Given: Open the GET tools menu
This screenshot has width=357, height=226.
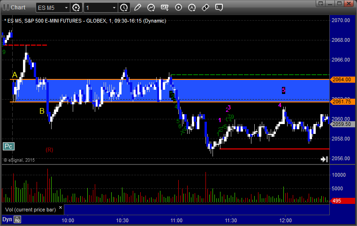Looking at the screenshot, I should [165, 8].
